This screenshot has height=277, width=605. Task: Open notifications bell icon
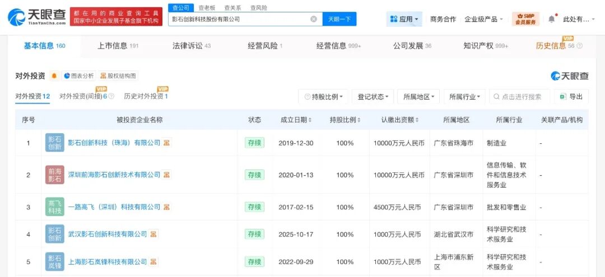[552, 19]
